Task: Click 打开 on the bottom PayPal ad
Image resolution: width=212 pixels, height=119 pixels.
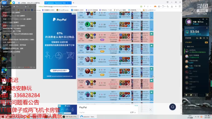Action: tap(133, 112)
